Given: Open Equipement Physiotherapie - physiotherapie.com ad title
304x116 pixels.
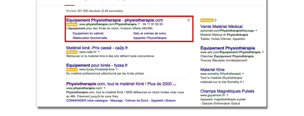Looking at the screenshot, I should coord(115,20).
